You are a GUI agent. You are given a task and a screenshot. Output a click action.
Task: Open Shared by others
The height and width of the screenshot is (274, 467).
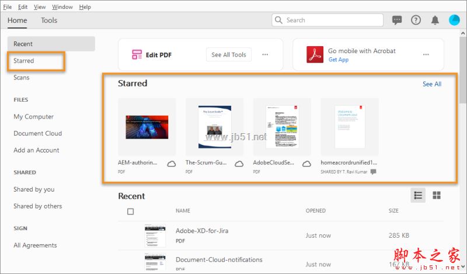(38, 206)
